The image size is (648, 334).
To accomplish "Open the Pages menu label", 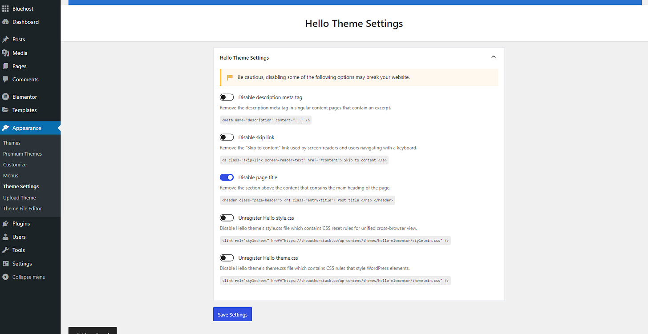I will tap(20, 66).
